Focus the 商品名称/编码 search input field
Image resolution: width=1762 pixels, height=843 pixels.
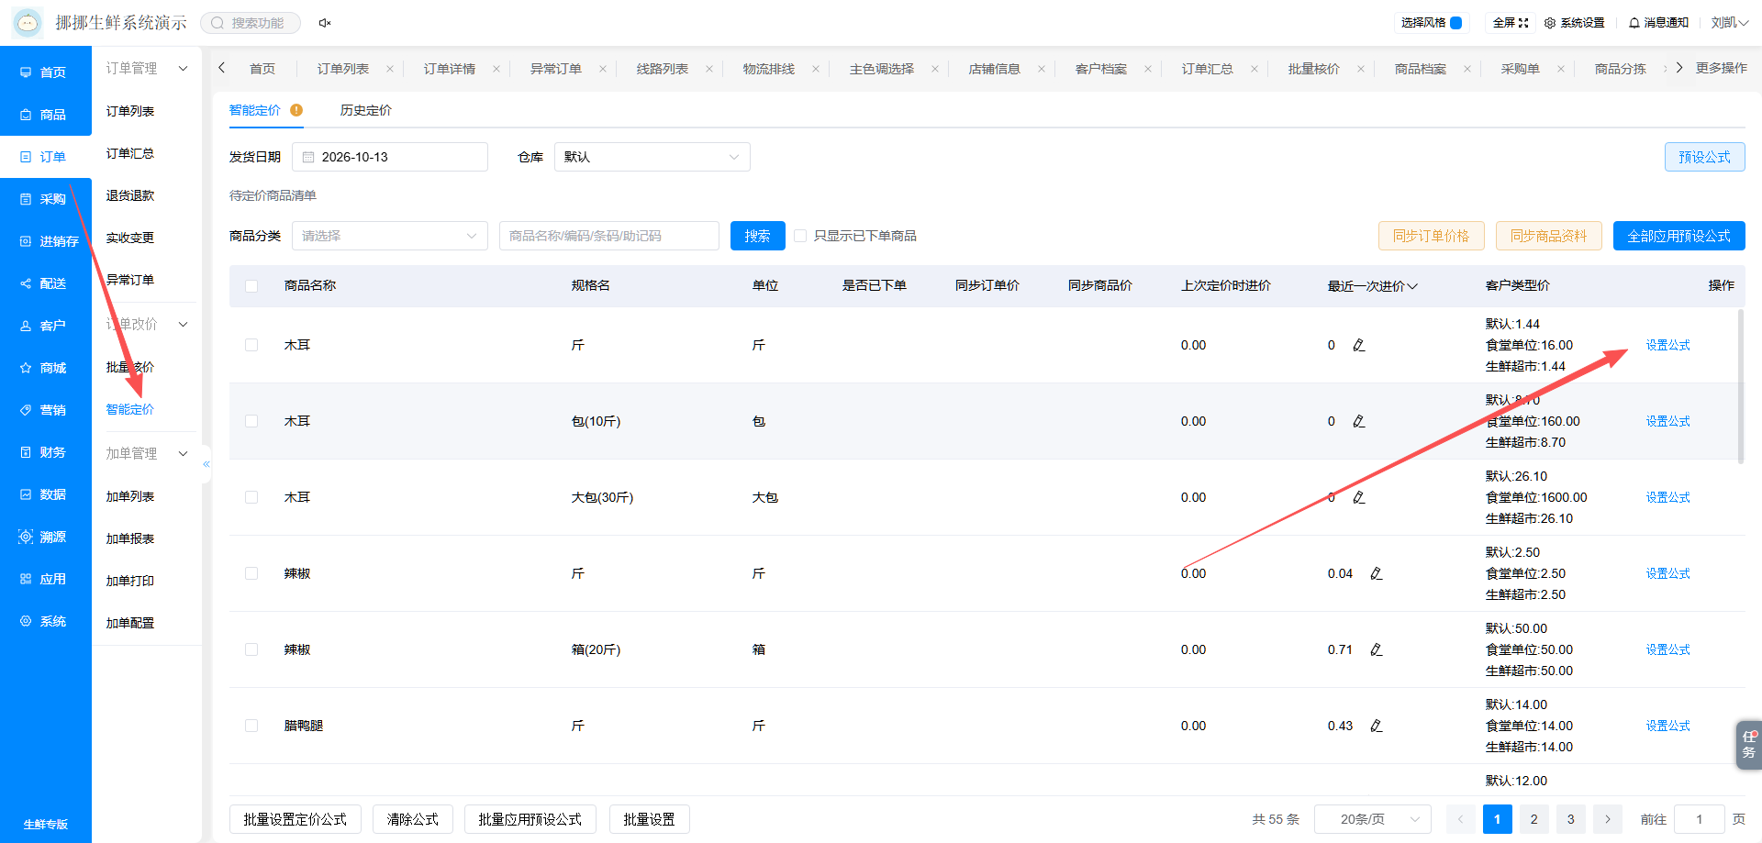click(x=609, y=236)
